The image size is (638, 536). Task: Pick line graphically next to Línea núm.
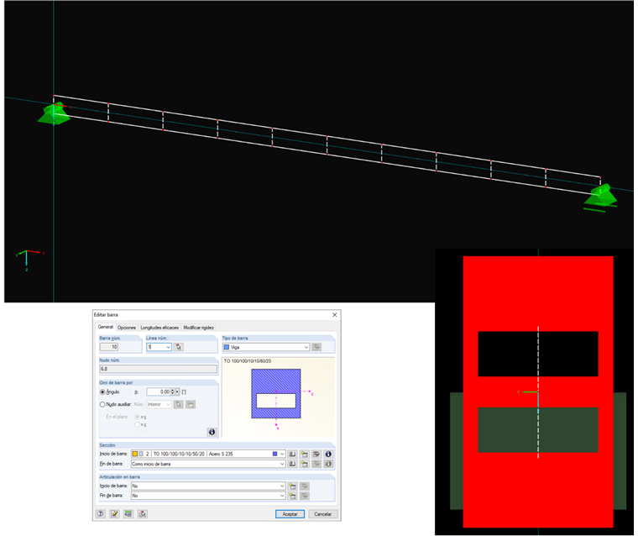pos(178,347)
